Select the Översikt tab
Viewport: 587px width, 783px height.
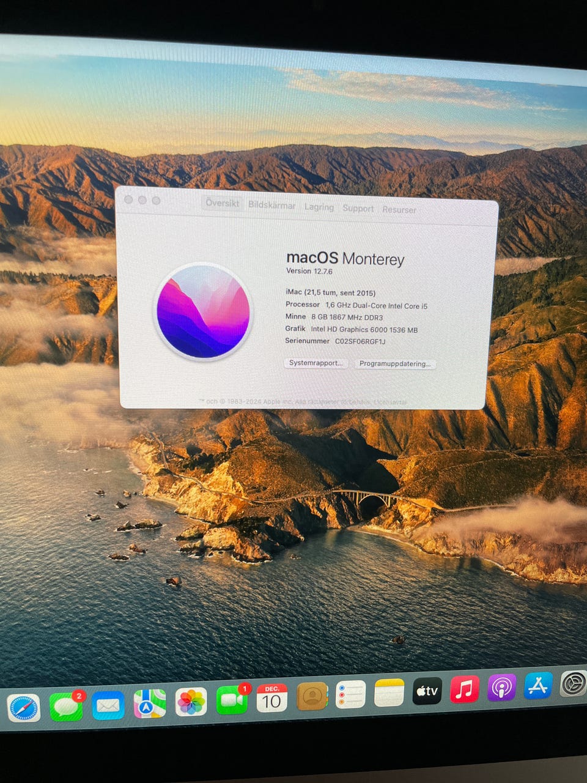pos(222,203)
